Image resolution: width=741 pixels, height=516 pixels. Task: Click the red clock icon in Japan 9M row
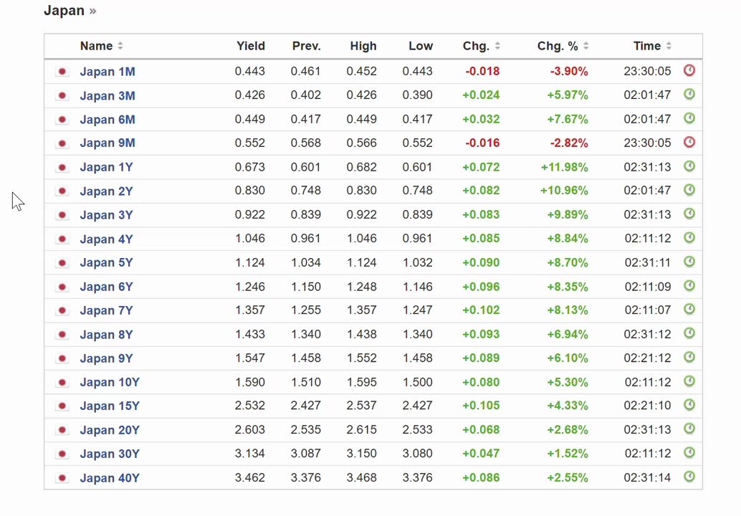689,142
